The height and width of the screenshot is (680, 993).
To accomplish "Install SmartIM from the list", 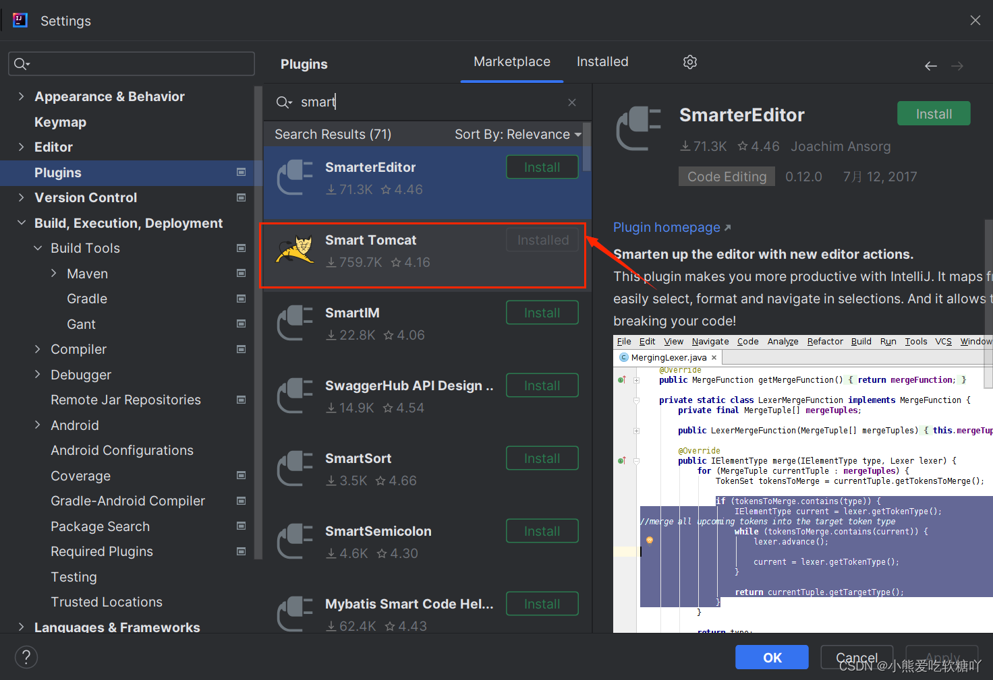I will click(542, 313).
